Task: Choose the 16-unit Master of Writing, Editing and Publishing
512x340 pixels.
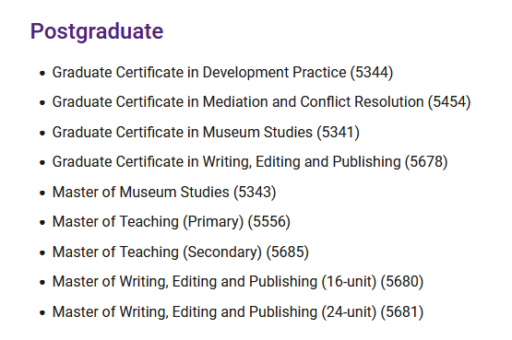Action: (x=238, y=282)
